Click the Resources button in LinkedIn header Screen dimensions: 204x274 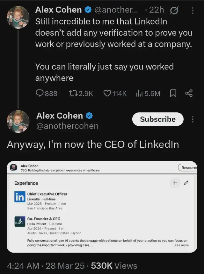coord(188,168)
